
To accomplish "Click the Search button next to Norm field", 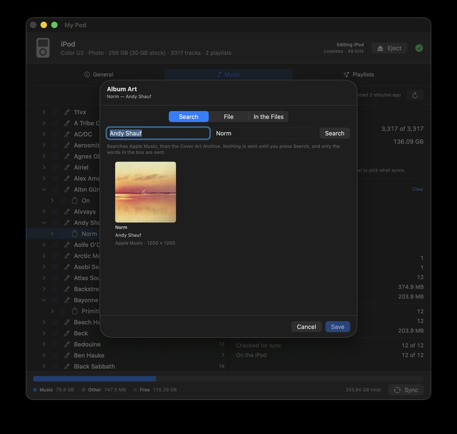I will (x=335, y=133).
